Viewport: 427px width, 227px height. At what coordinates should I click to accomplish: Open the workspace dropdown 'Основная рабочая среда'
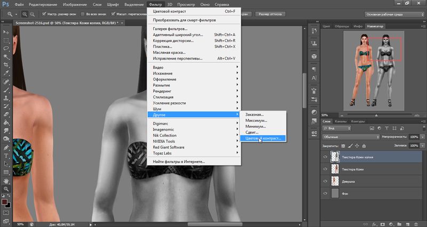click(x=394, y=14)
